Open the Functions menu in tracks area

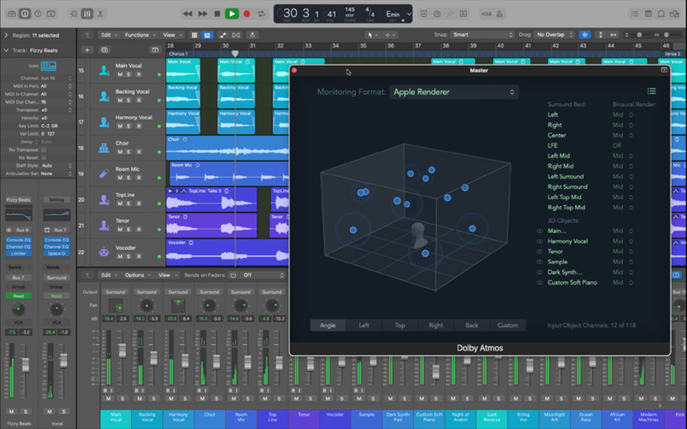point(140,35)
